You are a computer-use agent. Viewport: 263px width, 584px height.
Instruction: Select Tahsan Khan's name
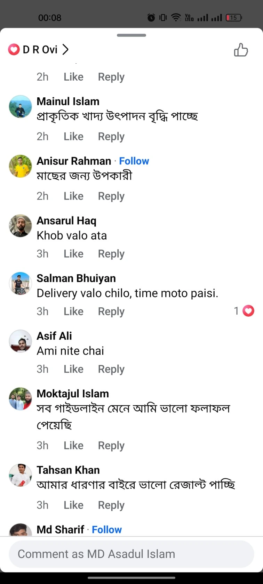click(x=68, y=470)
